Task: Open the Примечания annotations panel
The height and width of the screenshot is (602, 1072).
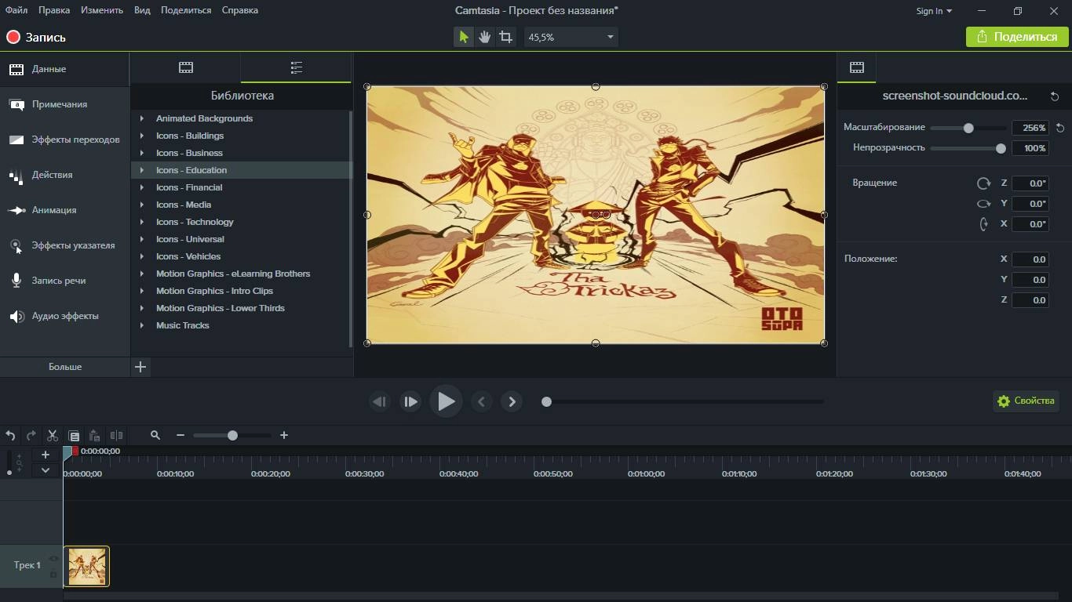Action: click(64, 104)
